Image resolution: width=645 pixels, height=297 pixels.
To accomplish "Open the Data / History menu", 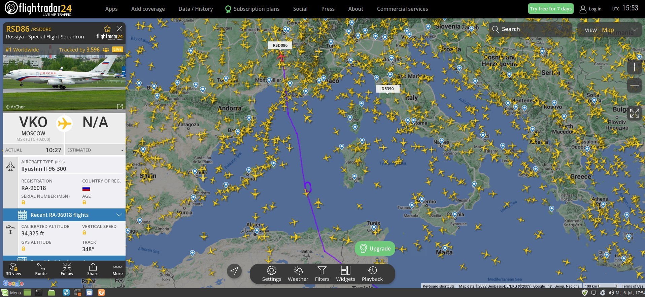I will (196, 9).
